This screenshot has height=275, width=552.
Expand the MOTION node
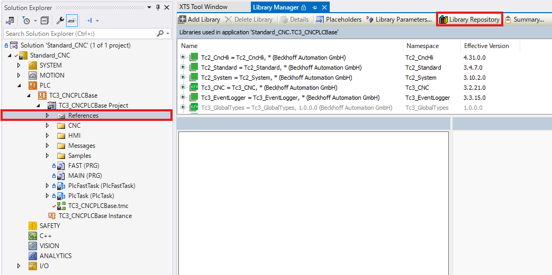point(19,75)
